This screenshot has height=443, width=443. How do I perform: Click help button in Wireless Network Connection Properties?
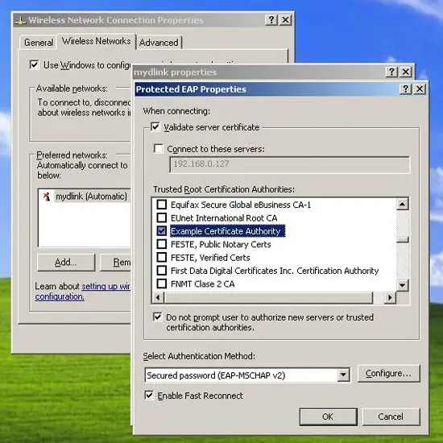click(x=271, y=20)
